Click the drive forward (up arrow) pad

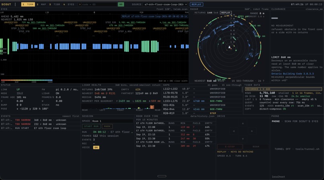click(x=243, y=123)
